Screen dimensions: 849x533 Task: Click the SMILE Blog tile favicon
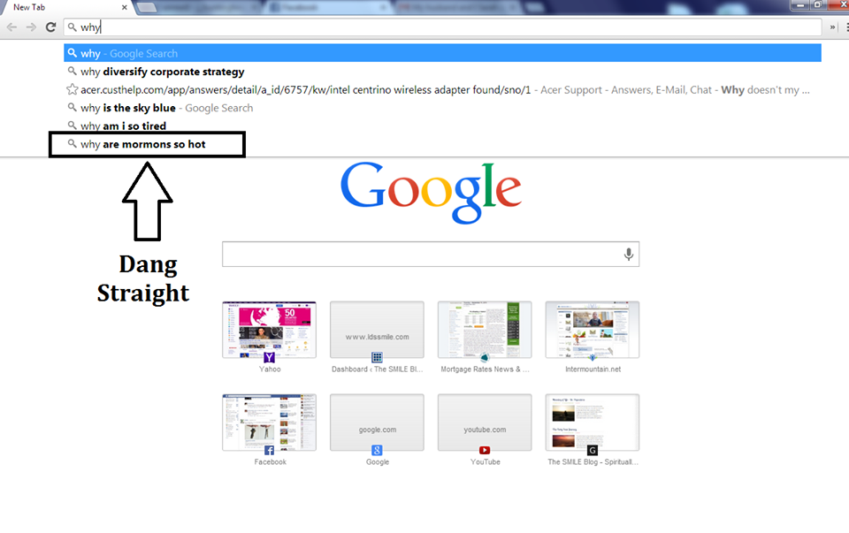[x=593, y=450]
